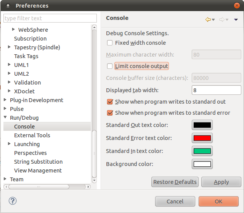Open the back arrow history dropdown
The height and width of the screenshot is (213, 244).
pyautogui.click(x=213, y=20)
